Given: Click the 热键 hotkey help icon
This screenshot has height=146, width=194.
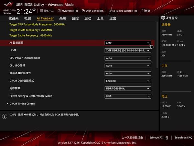Looking at the screenshot, I should (x=143, y=11).
